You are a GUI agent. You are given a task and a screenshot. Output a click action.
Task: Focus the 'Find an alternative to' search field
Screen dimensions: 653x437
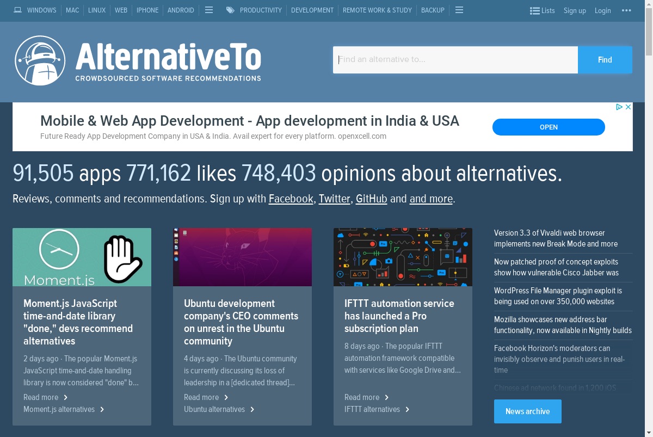coord(455,60)
